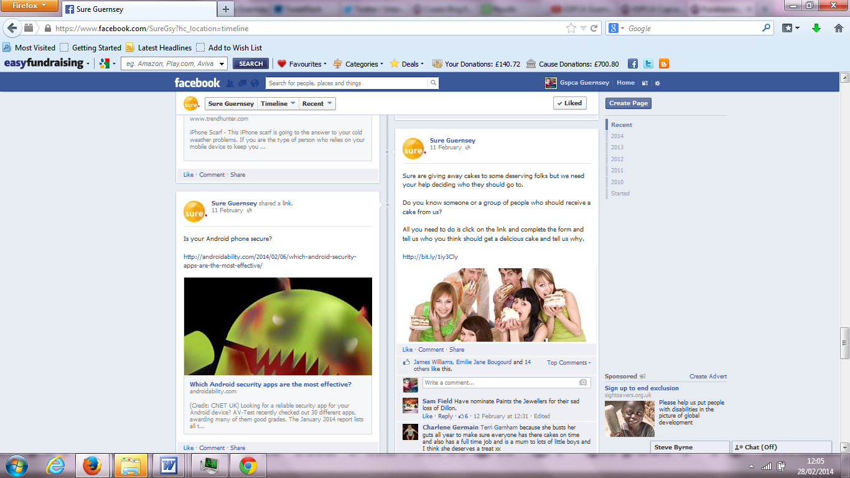Click the Facebook search magnifier button
The image size is (850, 478).
pyautogui.click(x=433, y=83)
